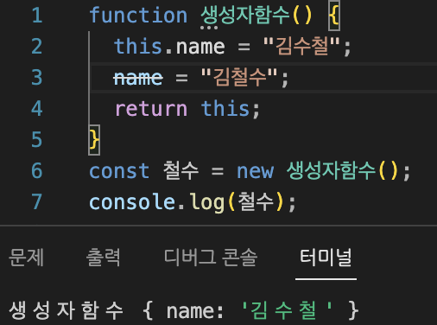
Task: Click the highlighted opening brace on line 1
Action: coord(334,16)
